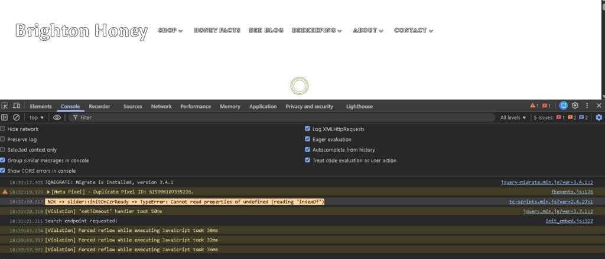This screenshot has width=605, height=259.
Task: Open the top JavaScript context dropdown
Action: [37, 117]
